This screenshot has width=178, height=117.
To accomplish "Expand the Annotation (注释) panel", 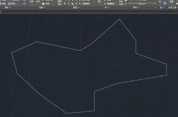I will (42, 8).
